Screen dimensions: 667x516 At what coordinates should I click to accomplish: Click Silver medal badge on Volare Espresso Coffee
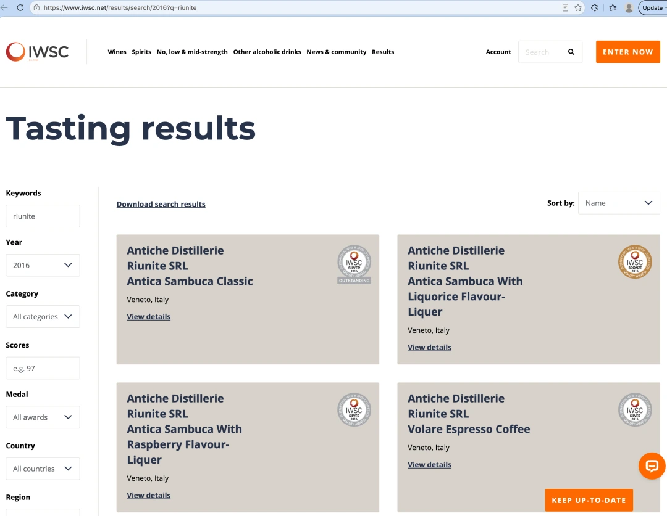coord(635,410)
